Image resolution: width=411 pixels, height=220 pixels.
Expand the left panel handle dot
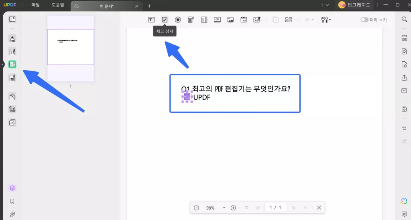coord(2,65)
